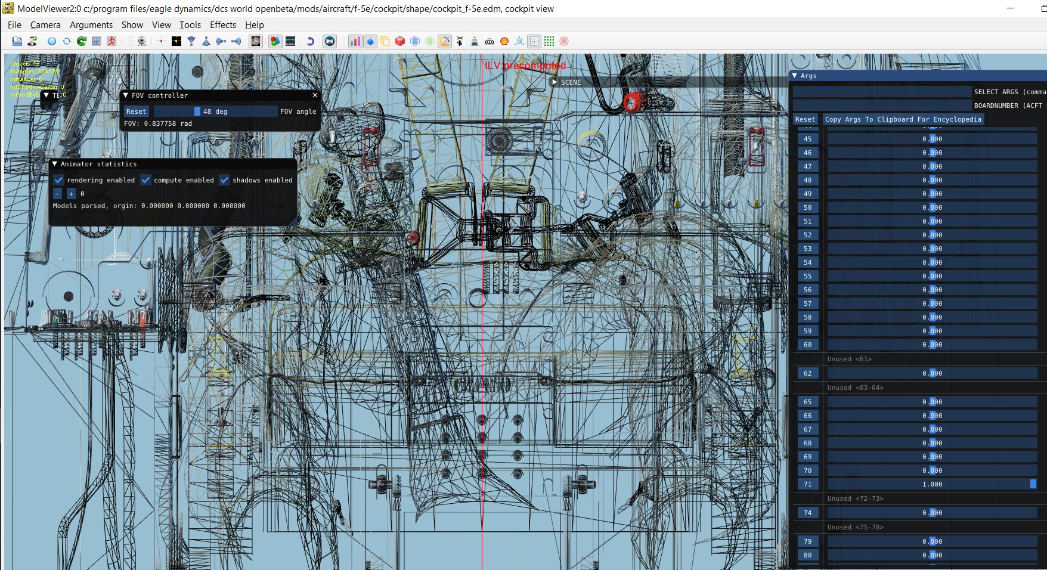1047x570 pixels.
Task: Click the green reload model icon
Action: tap(82, 41)
